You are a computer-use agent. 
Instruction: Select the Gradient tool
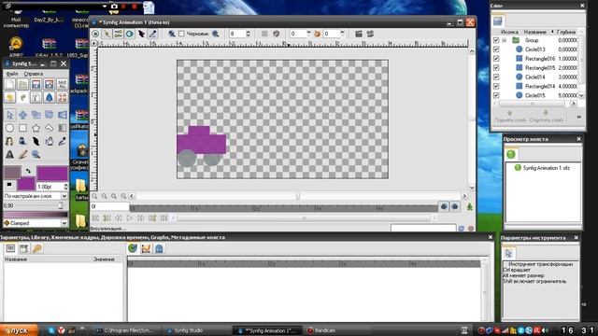tap(63, 128)
